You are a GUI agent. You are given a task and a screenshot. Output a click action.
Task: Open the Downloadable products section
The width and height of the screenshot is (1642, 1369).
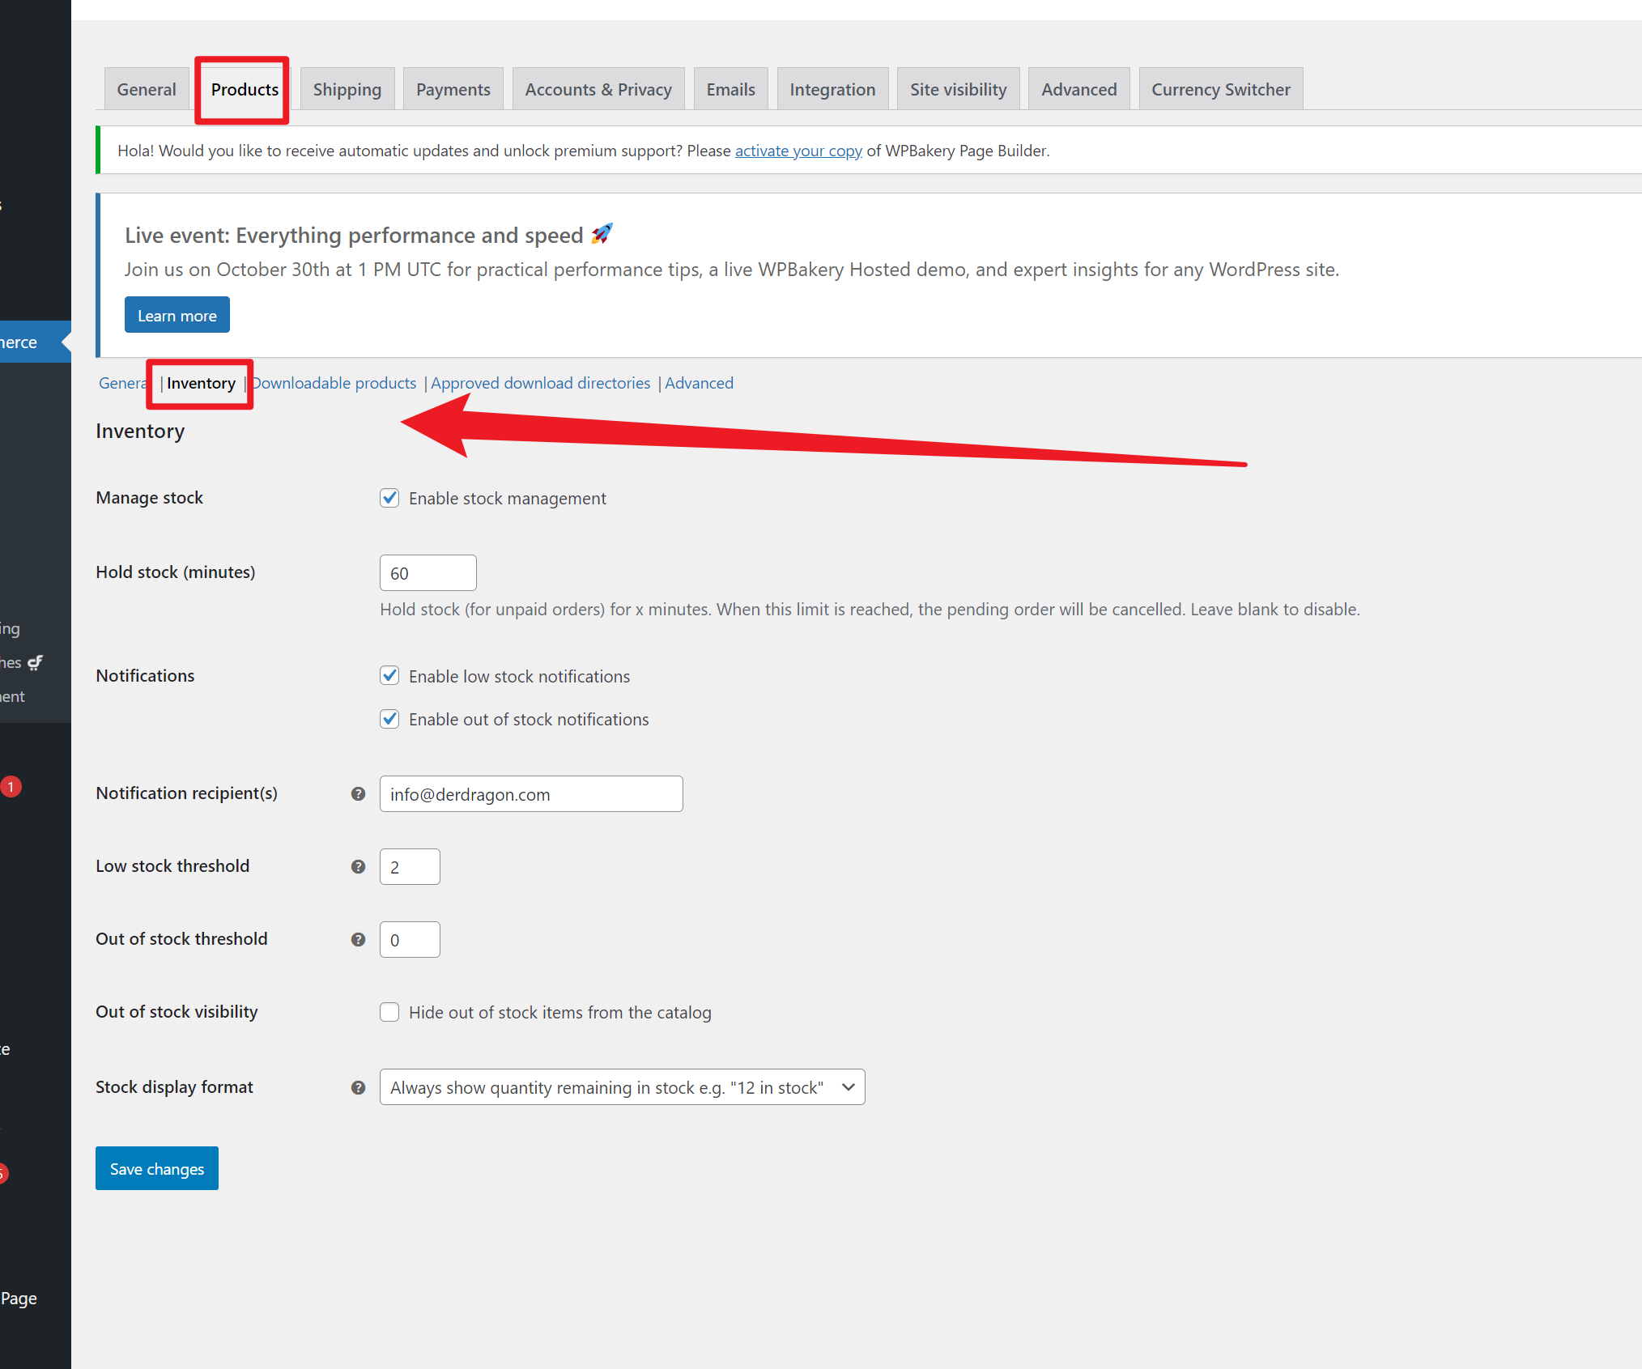(x=334, y=383)
